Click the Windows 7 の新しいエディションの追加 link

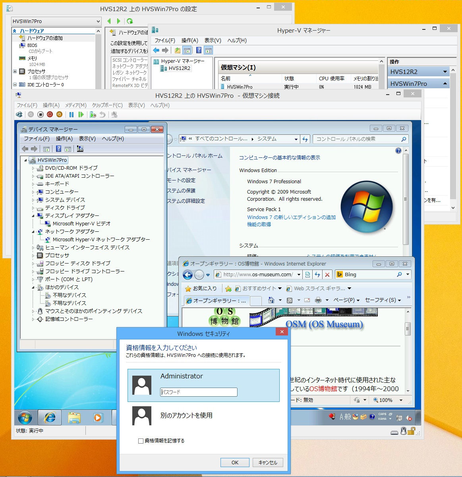[291, 217]
